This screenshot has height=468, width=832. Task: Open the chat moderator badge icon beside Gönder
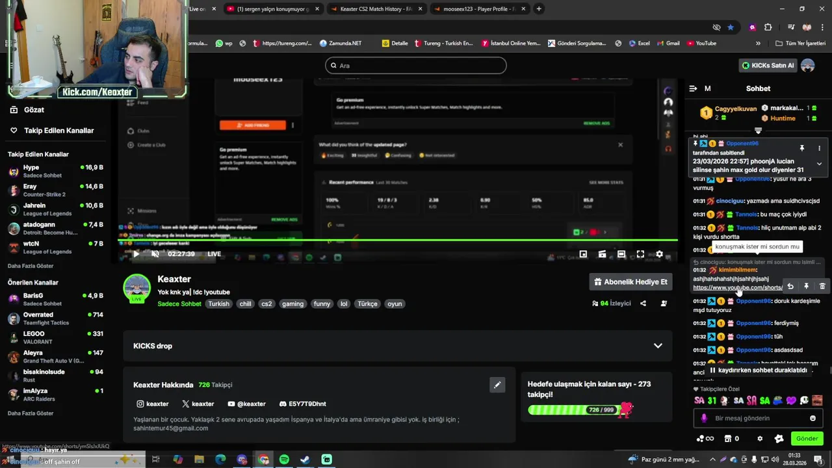click(779, 439)
